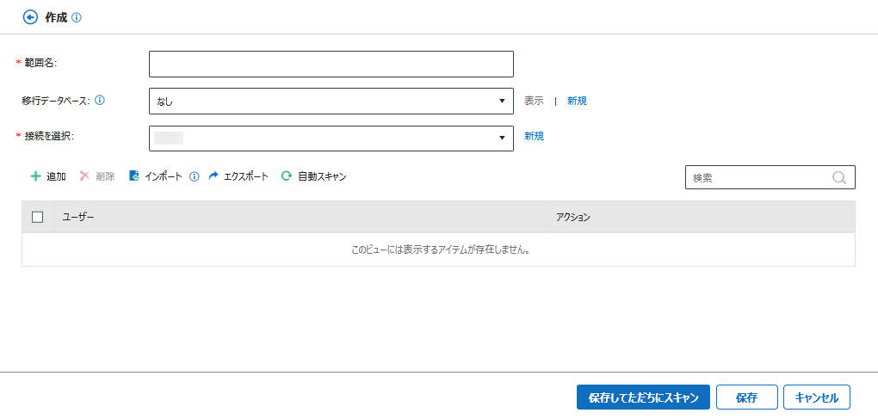Click the インポート file icon

pyautogui.click(x=133, y=176)
